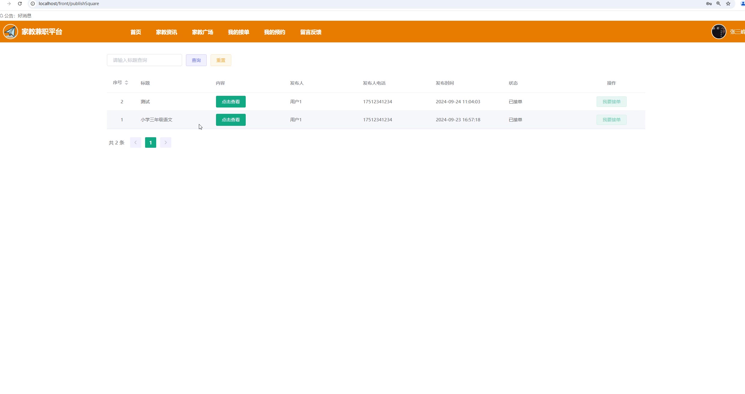Go to next page arrow in pagination

(166, 142)
